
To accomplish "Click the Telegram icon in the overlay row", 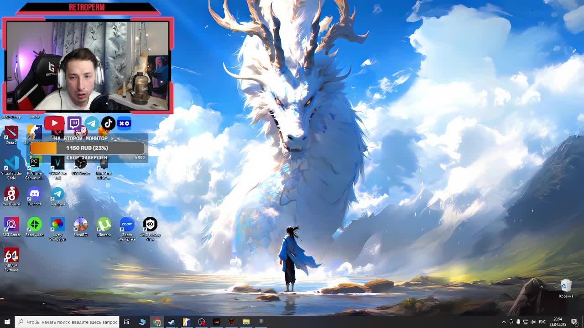I will click(92, 123).
